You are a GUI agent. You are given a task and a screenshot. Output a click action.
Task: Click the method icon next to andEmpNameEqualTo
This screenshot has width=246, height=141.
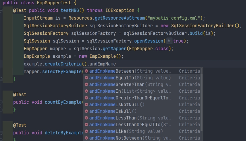[86, 78]
